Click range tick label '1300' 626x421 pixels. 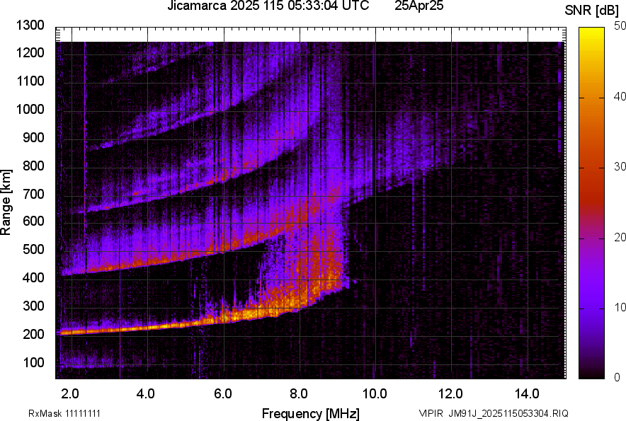pyautogui.click(x=30, y=25)
